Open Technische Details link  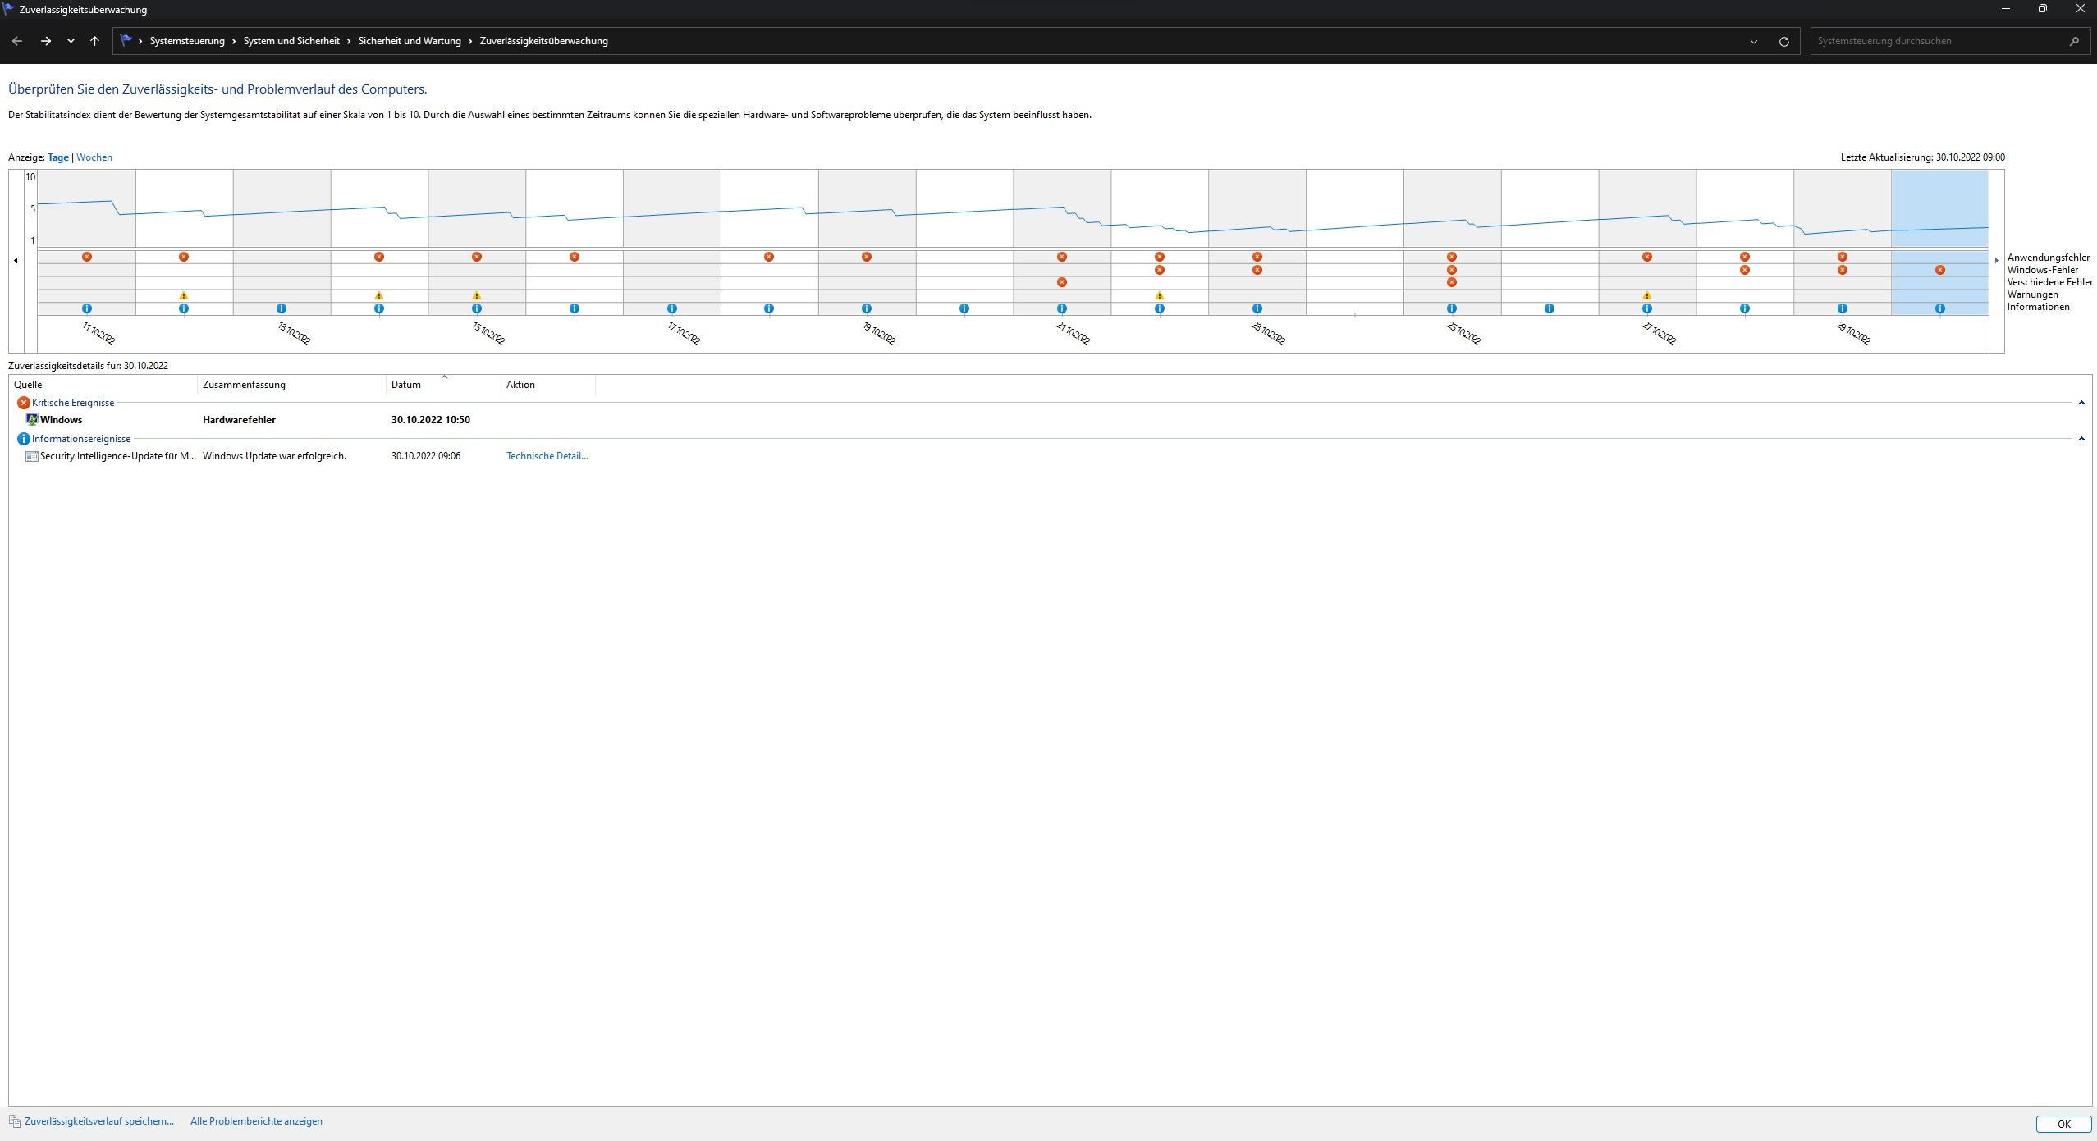click(x=547, y=456)
